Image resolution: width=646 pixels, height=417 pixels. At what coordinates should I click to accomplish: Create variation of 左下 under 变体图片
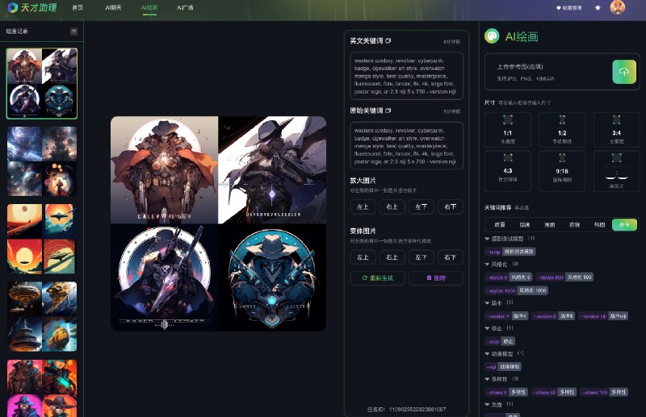click(x=421, y=257)
